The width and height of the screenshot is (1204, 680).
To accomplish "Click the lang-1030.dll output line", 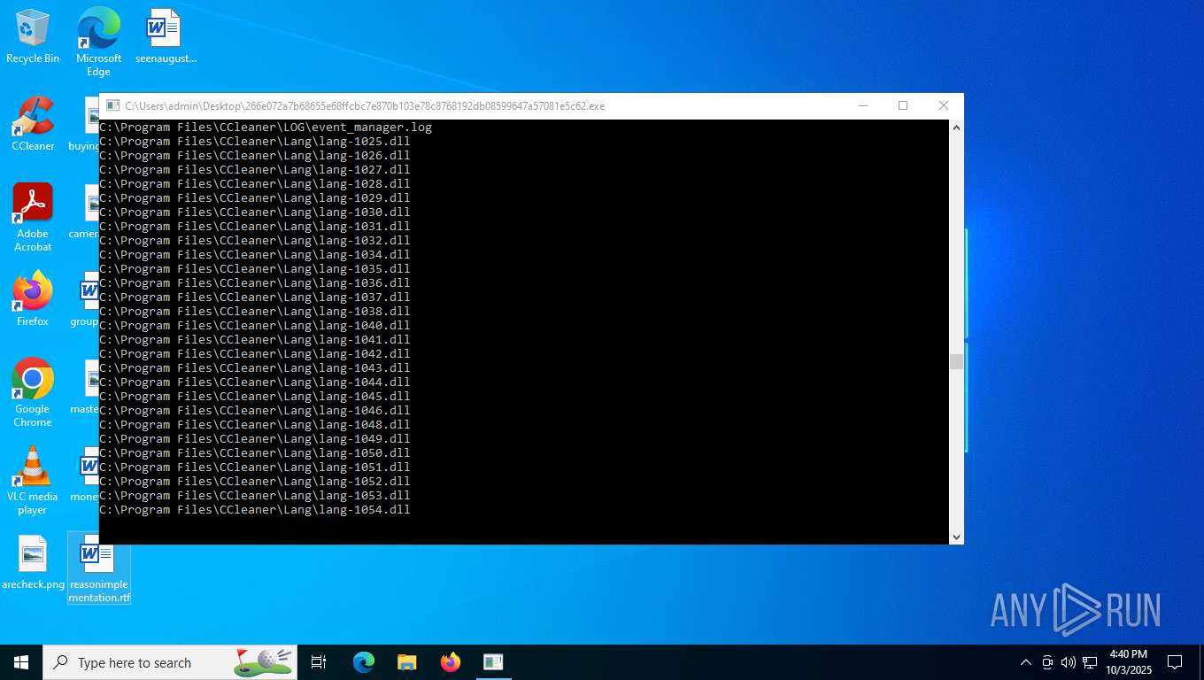I will pos(255,212).
